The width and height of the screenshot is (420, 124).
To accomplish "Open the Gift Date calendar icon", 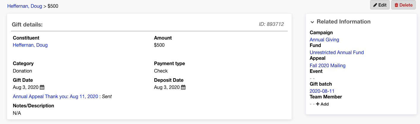I will point(42,87).
